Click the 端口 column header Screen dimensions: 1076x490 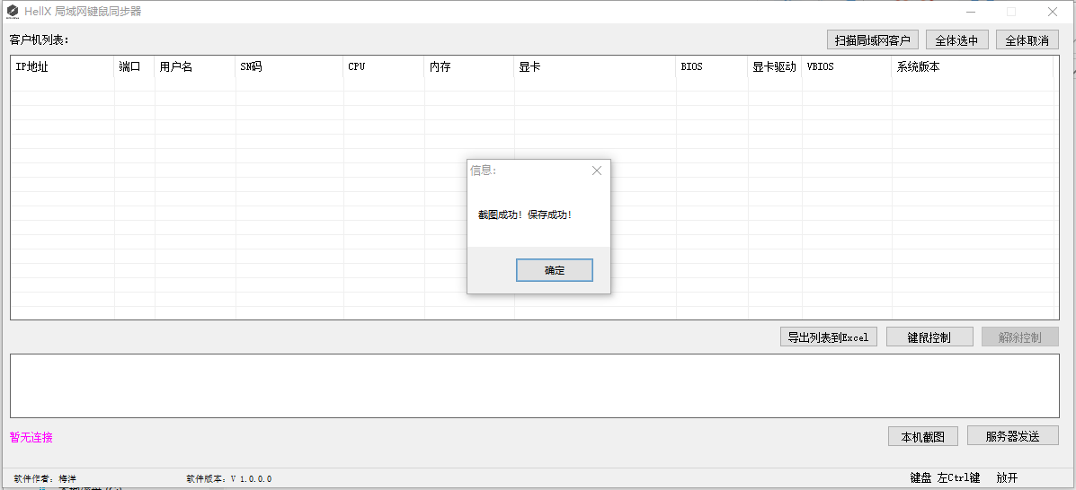click(135, 67)
